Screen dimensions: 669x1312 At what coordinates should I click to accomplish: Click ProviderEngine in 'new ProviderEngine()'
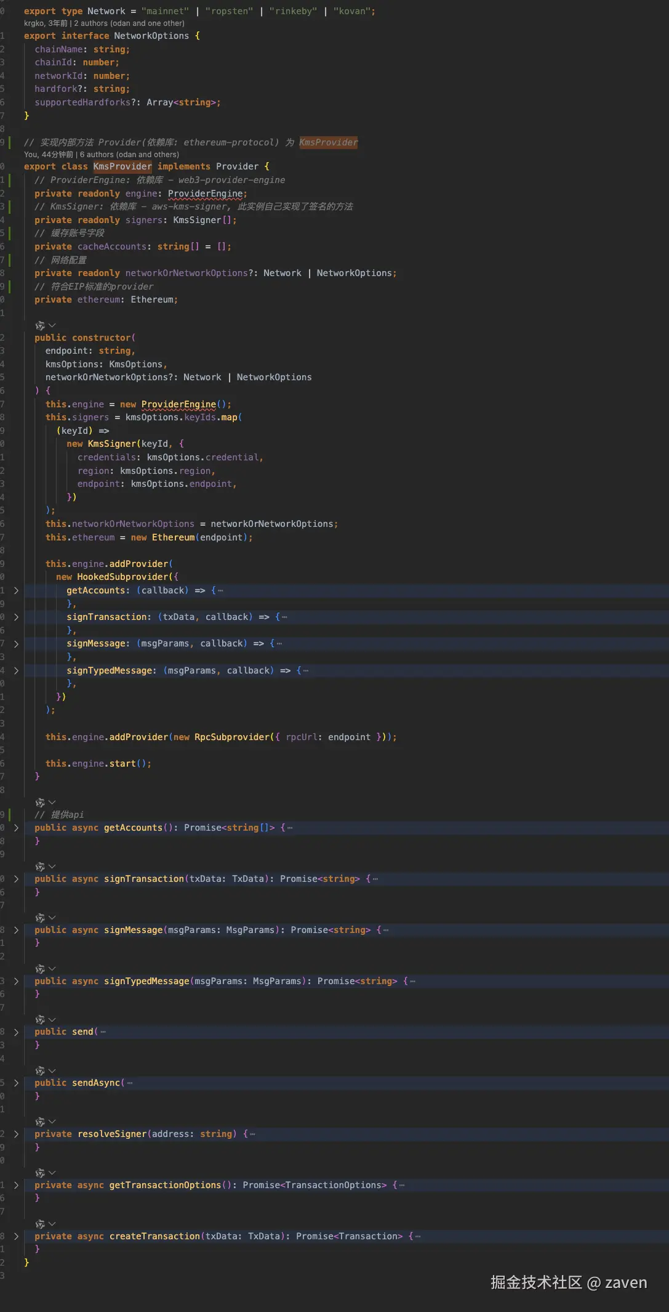tap(178, 404)
